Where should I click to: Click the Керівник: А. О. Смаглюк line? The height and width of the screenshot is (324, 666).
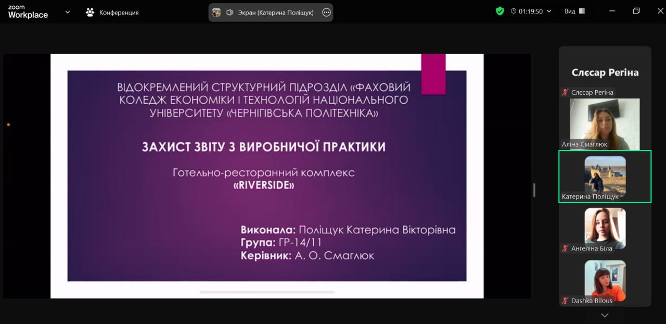pos(308,256)
